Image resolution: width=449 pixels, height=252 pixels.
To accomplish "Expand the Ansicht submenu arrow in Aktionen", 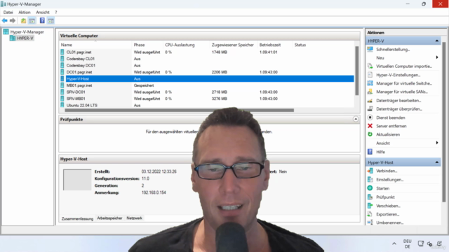I will click(x=437, y=143).
